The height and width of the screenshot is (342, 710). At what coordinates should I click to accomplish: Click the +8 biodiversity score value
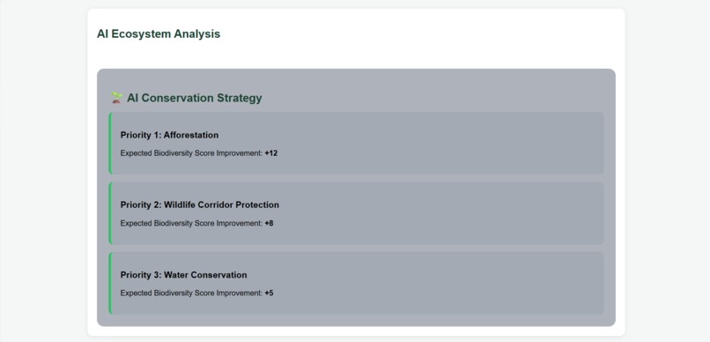point(269,223)
